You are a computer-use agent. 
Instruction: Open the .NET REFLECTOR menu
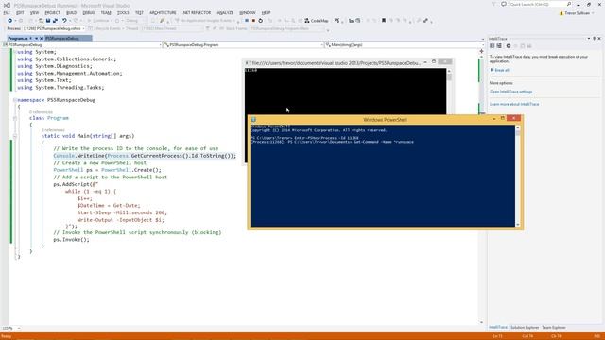[197, 12]
